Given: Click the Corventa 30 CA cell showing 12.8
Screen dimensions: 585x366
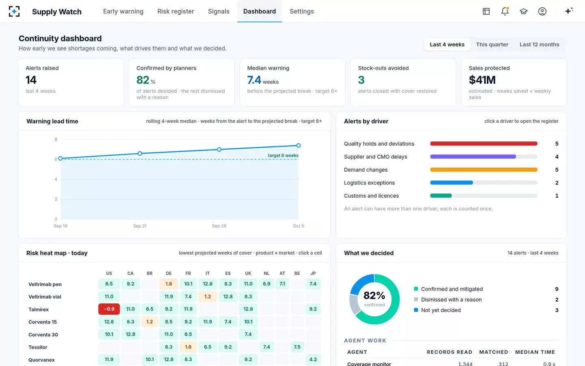Looking at the screenshot, I should 130,334.
